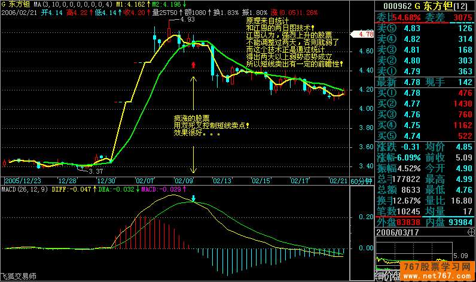Click the MA(3,10,0,0,0,0,0,0,4) indicator parameters

73,5
